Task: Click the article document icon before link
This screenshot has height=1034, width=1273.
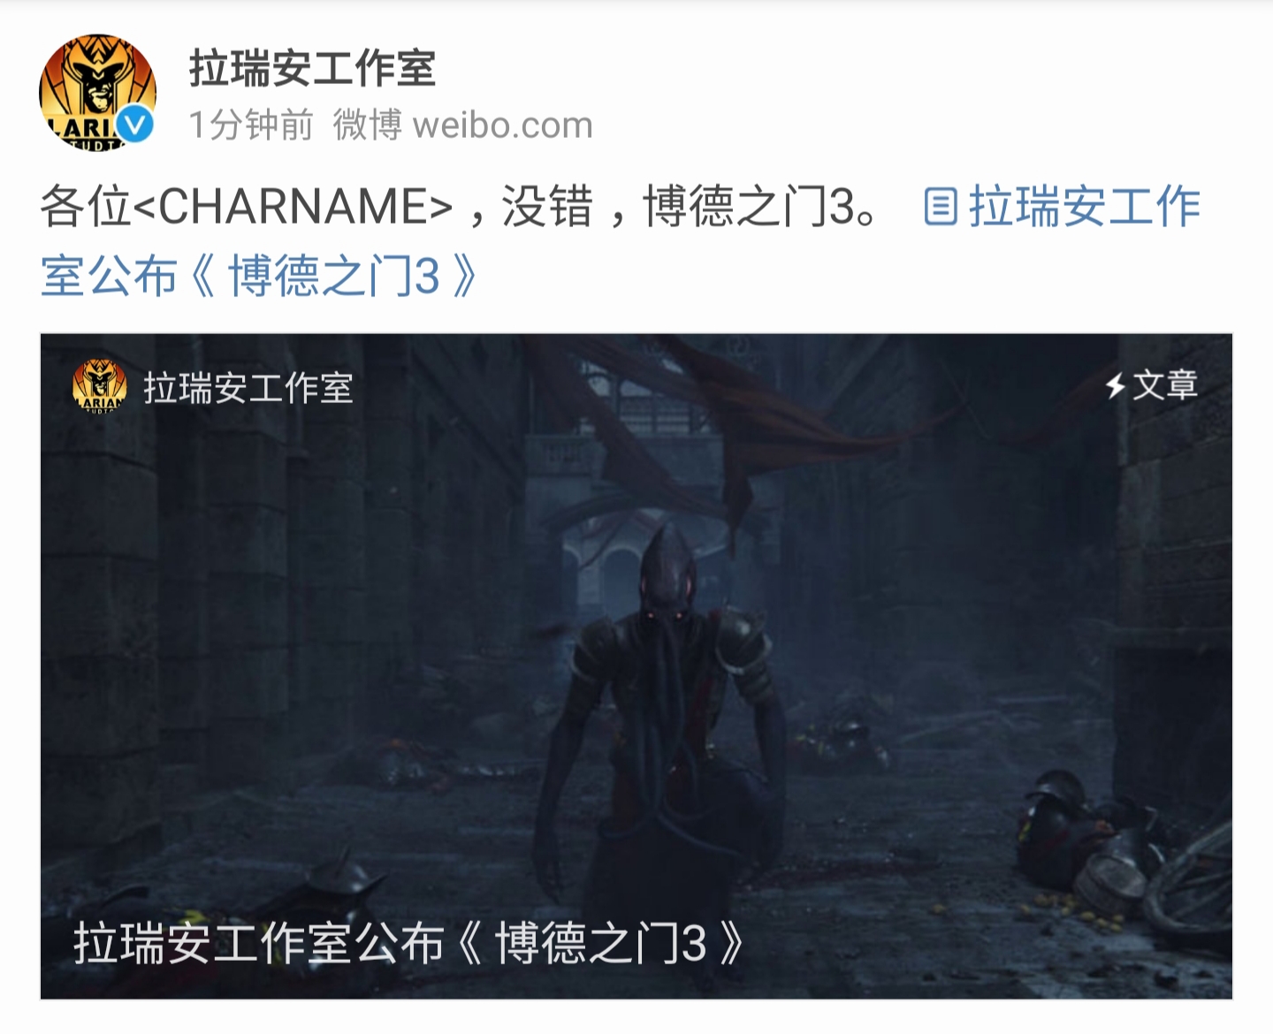Action: coord(941,207)
